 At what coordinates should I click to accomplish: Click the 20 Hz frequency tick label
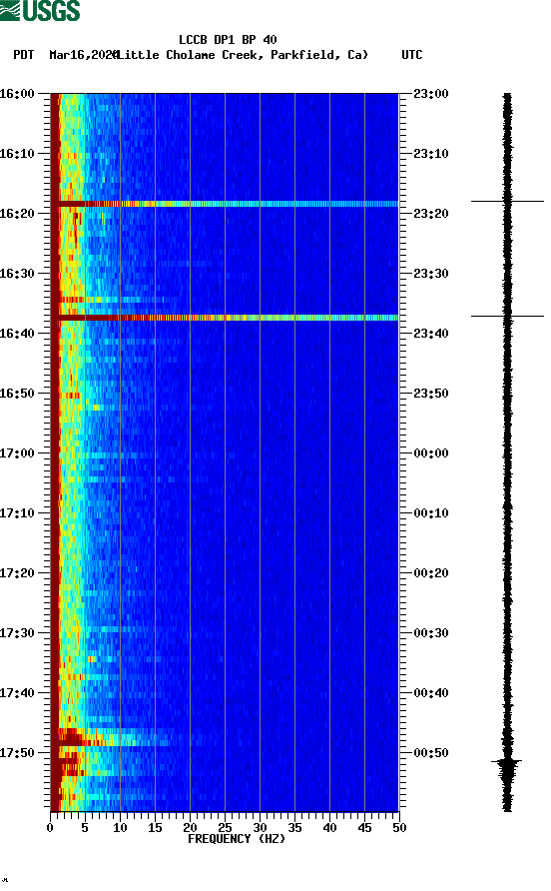click(x=190, y=828)
